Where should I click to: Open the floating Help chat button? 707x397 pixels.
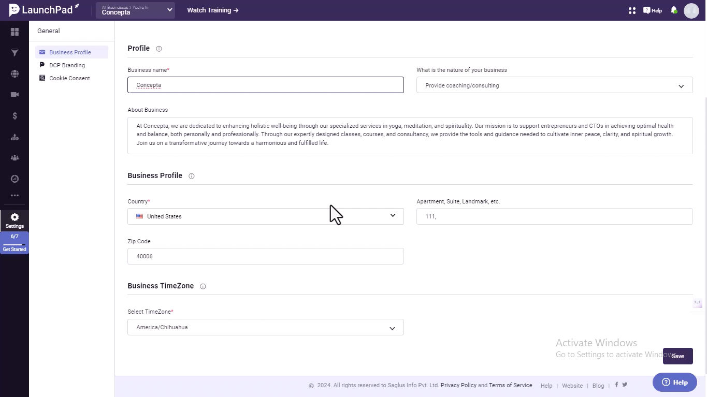(675, 383)
